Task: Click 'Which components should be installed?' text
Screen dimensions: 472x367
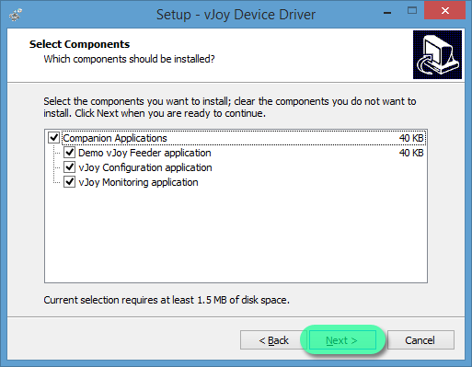Action: pyautogui.click(x=129, y=59)
